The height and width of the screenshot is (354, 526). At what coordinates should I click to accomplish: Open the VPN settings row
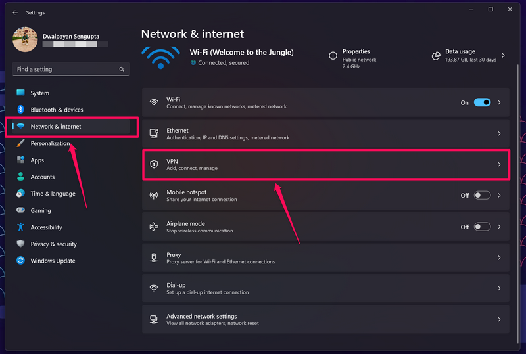tap(325, 164)
